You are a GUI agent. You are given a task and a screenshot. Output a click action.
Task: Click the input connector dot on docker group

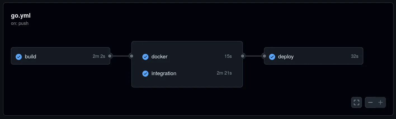click(131, 56)
